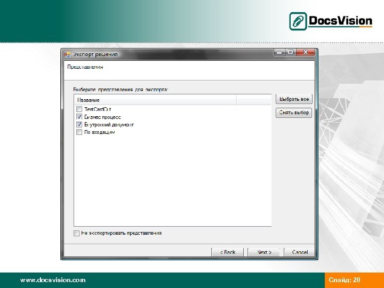The height and width of the screenshot is (288, 384).
Task: Check the TestCardCut checkbox
Action: (x=79, y=109)
